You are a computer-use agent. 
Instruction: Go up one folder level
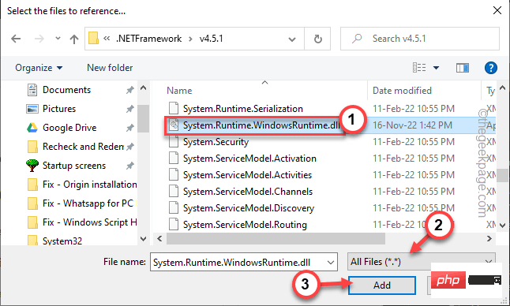point(74,39)
